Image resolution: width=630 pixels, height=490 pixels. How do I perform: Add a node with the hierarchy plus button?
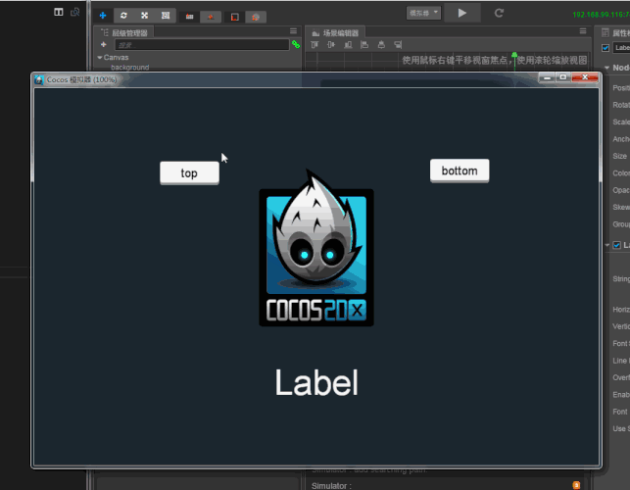click(x=104, y=45)
